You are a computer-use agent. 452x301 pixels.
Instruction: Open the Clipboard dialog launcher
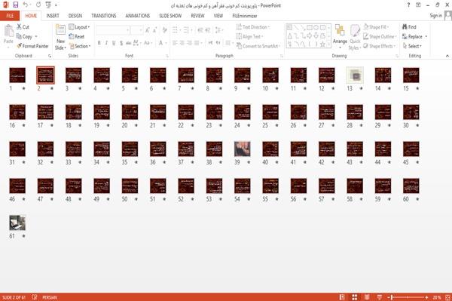(x=50, y=56)
